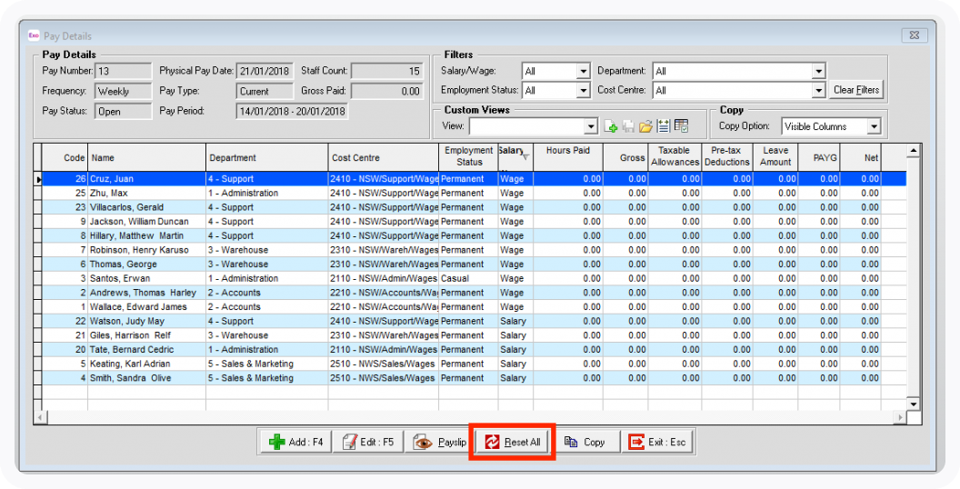Click the save custom view icon

coord(628,126)
